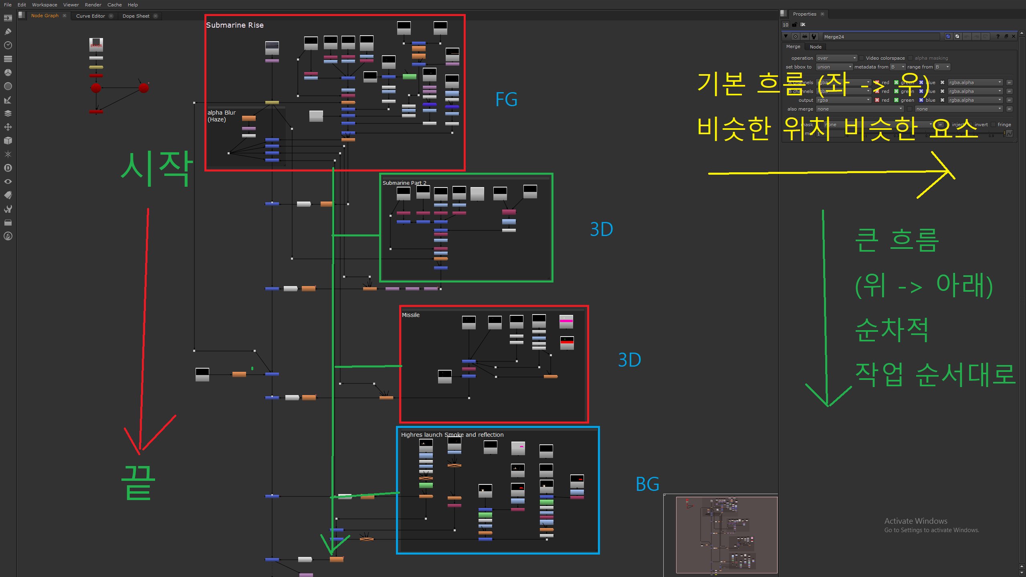1026x577 pixels.
Task: Toggle the output red channel checkbox
Action: coord(877,100)
